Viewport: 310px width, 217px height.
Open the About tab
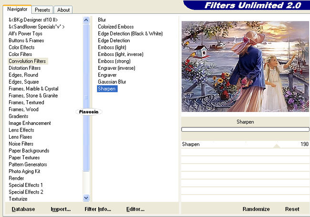(63, 10)
